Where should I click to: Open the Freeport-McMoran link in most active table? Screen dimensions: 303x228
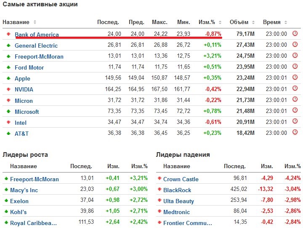[39, 56]
